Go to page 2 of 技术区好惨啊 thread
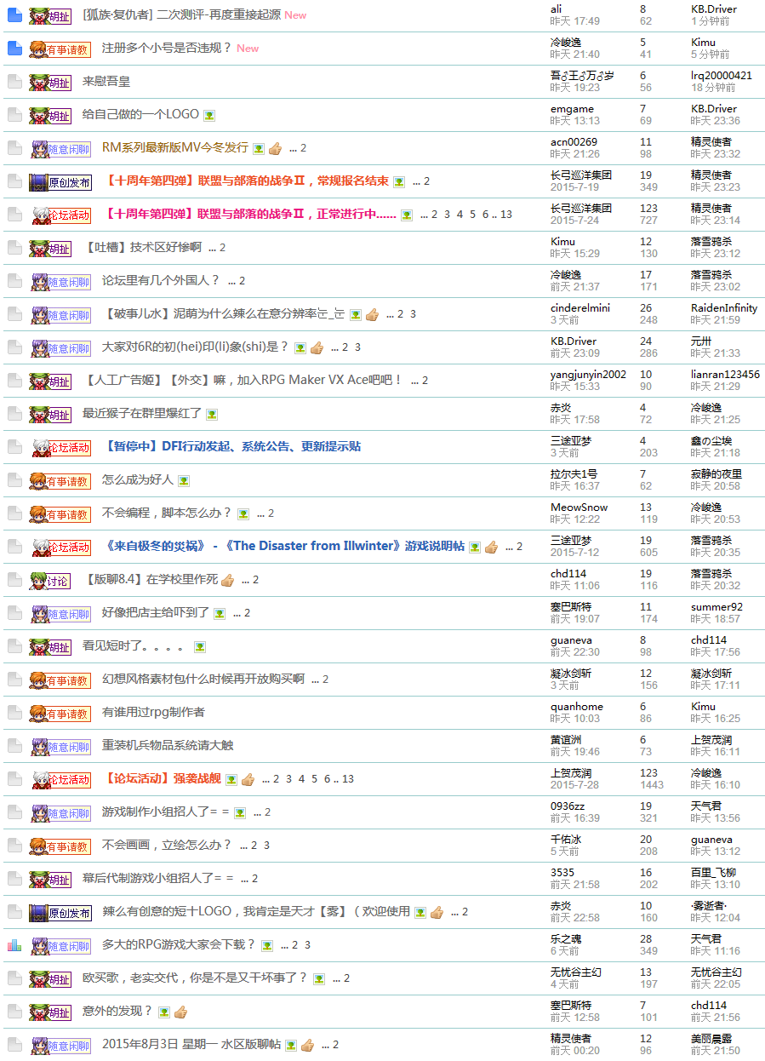765x1061 pixels. click(223, 248)
